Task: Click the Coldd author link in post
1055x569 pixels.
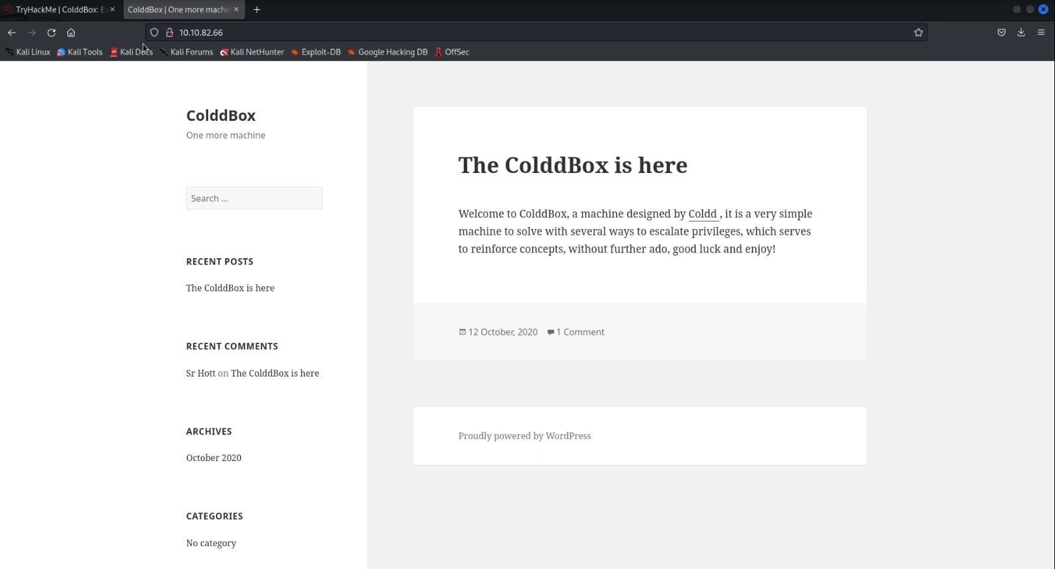Action: click(x=702, y=214)
